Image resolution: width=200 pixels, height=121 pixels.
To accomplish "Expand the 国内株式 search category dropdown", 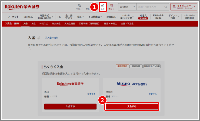I will pyautogui.click(x=127, y=7).
